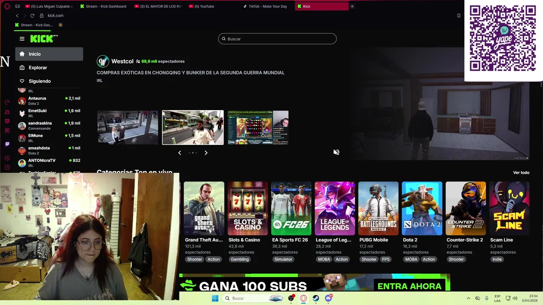Open Antaurus channel in following list

pyautogui.click(x=49, y=100)
